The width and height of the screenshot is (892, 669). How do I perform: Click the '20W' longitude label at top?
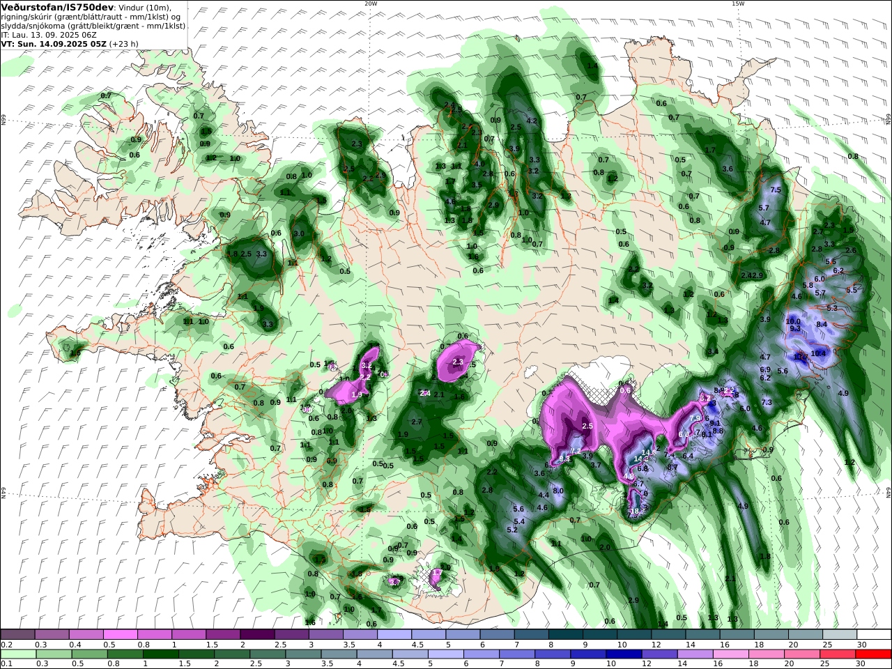[371, 3]
